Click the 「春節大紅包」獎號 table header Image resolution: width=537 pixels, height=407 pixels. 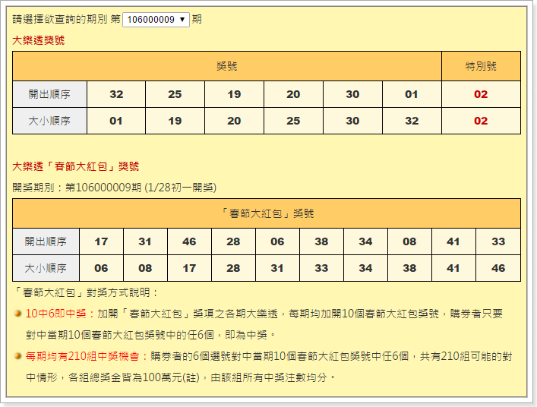click(266, 213)
